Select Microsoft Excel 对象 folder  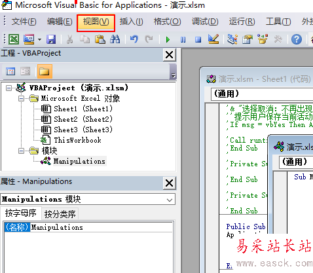tap(81, 98)
